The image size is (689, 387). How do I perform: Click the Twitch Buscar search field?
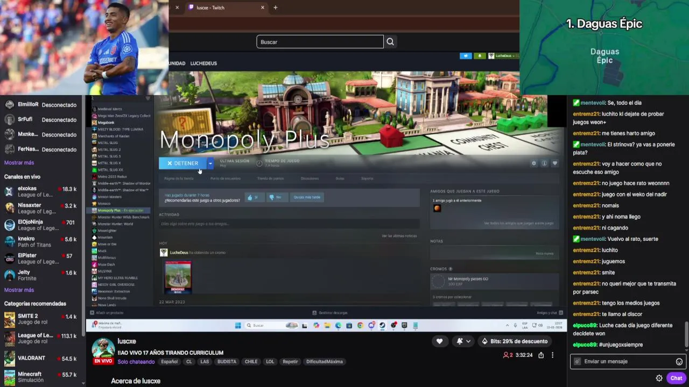320,42
